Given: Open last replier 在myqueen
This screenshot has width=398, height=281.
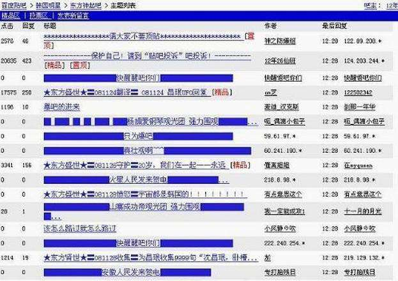Looking at the screenshot, I should (x=358, y=165).
